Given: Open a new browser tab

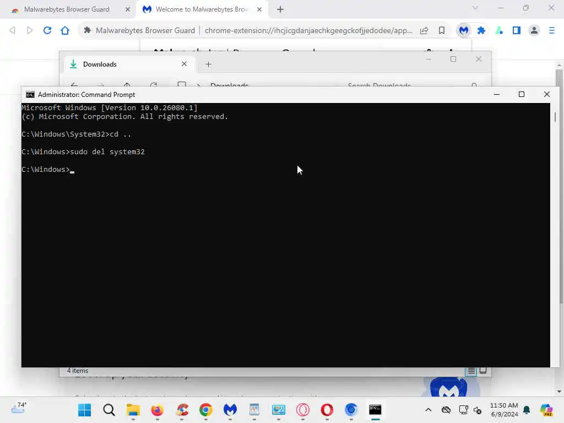Looking at the screenshot, I should pos(280,9).
